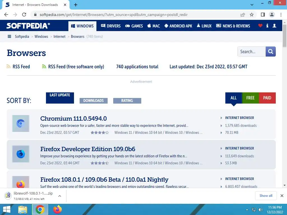Open a new tab with the plus button

pyautogui.click(x=76, y=5)
